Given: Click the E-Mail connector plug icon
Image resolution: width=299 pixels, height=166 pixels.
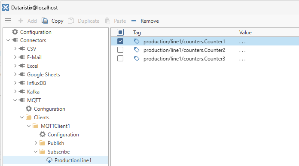Looking at the screenshot, I should [22, 57].
